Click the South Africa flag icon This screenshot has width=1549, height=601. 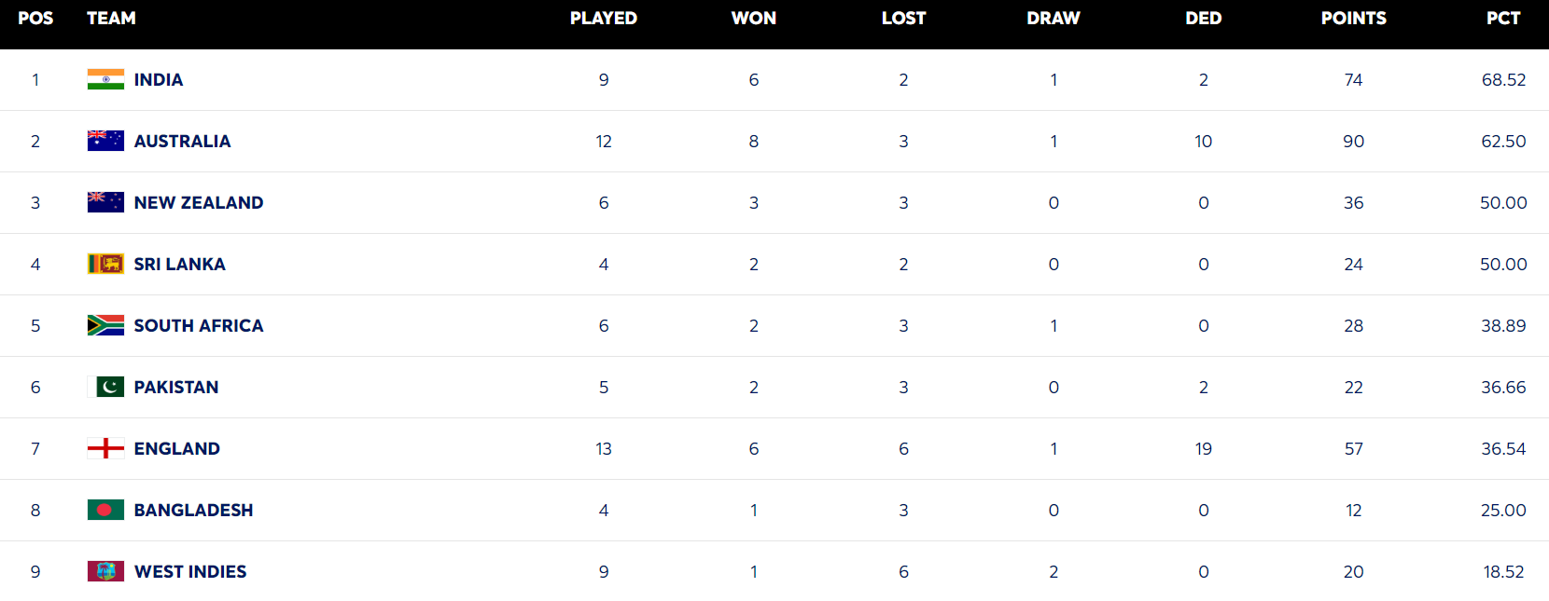click(105, 325)
